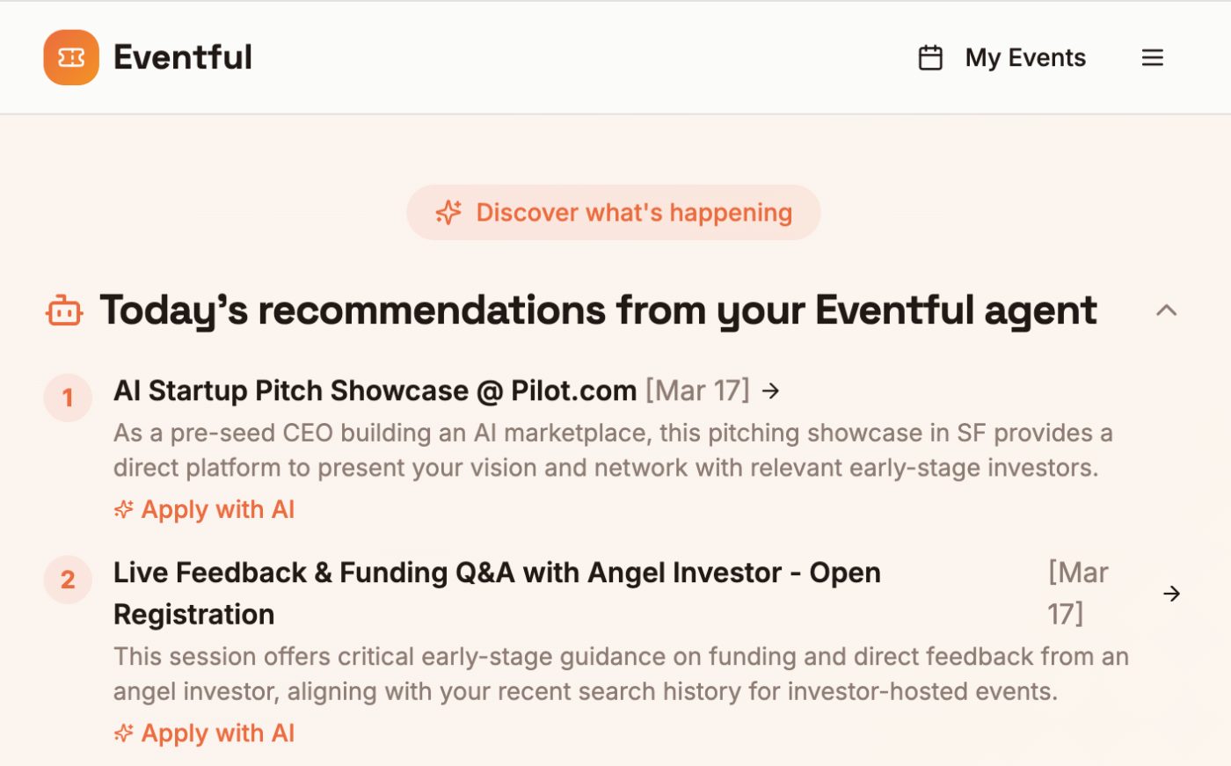Click the orange Eventful ticket logo icon

pos(71,58)
